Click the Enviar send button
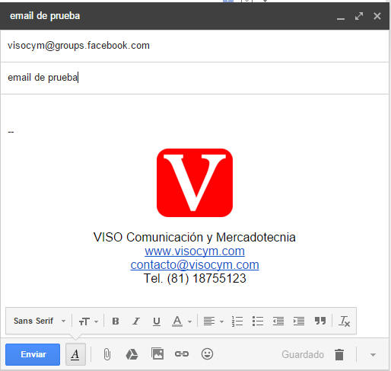 click(x=33, y=354)
